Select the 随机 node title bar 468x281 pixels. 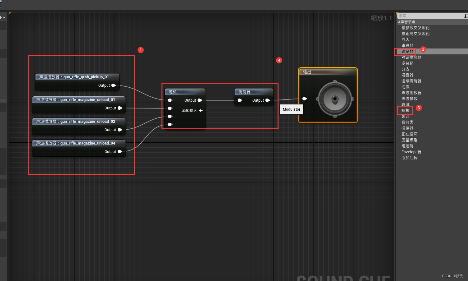[185, 92]
